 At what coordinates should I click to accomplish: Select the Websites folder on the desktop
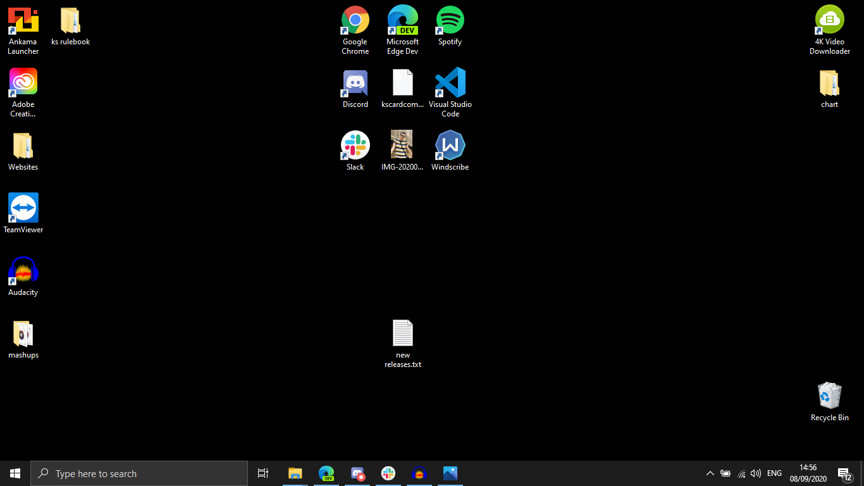coord(23,151)
